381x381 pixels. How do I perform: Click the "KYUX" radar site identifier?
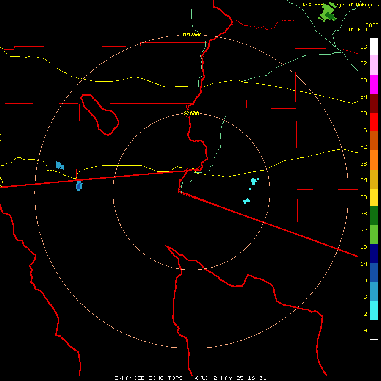click(x=202, y=378)
